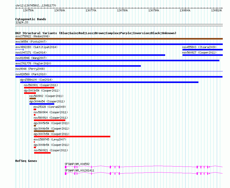Click the dgv1588n100 (Coe2014) label
230x188 pixels.
coord(36,80)
